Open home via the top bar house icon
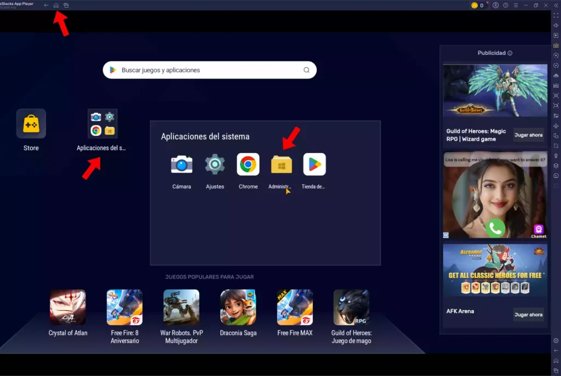Screen dimensions: 561x376 coord(56,5)
